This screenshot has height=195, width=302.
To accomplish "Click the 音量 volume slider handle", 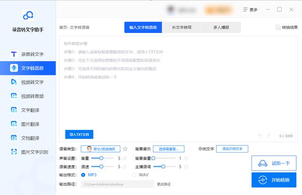I will (101, 158).
